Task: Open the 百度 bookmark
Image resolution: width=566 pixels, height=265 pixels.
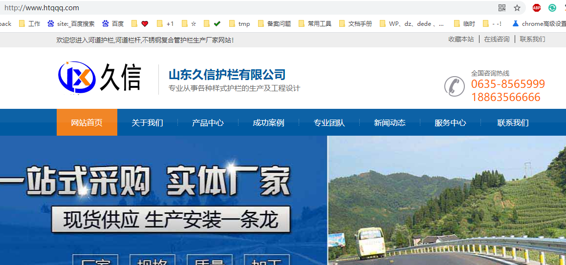Action: tap(113, 23)
